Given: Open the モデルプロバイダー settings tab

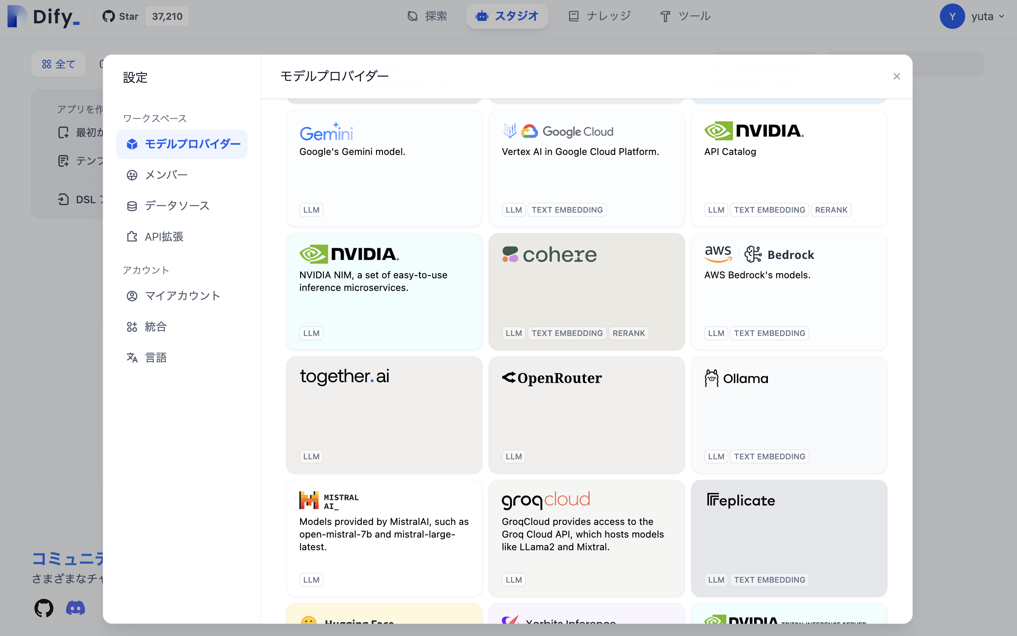Looking at the screenshot, I should [x=182, y=144].
